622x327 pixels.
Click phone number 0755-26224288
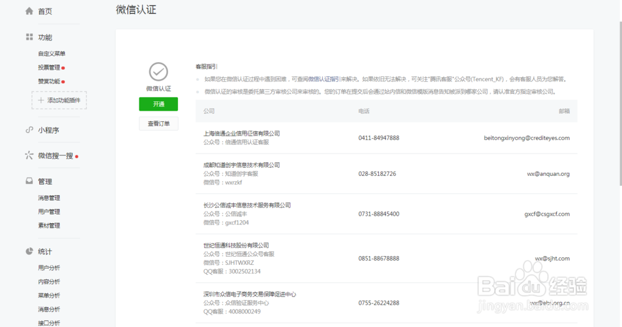coord(379,303)
